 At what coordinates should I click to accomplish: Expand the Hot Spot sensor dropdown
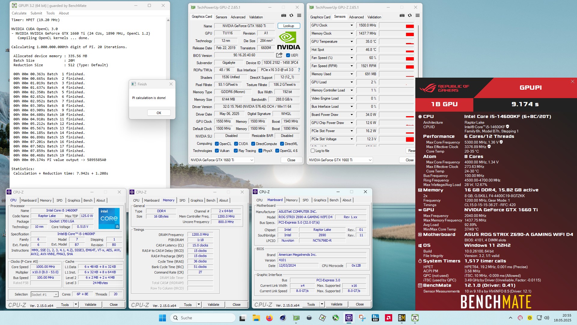click(x=351, y=50)
